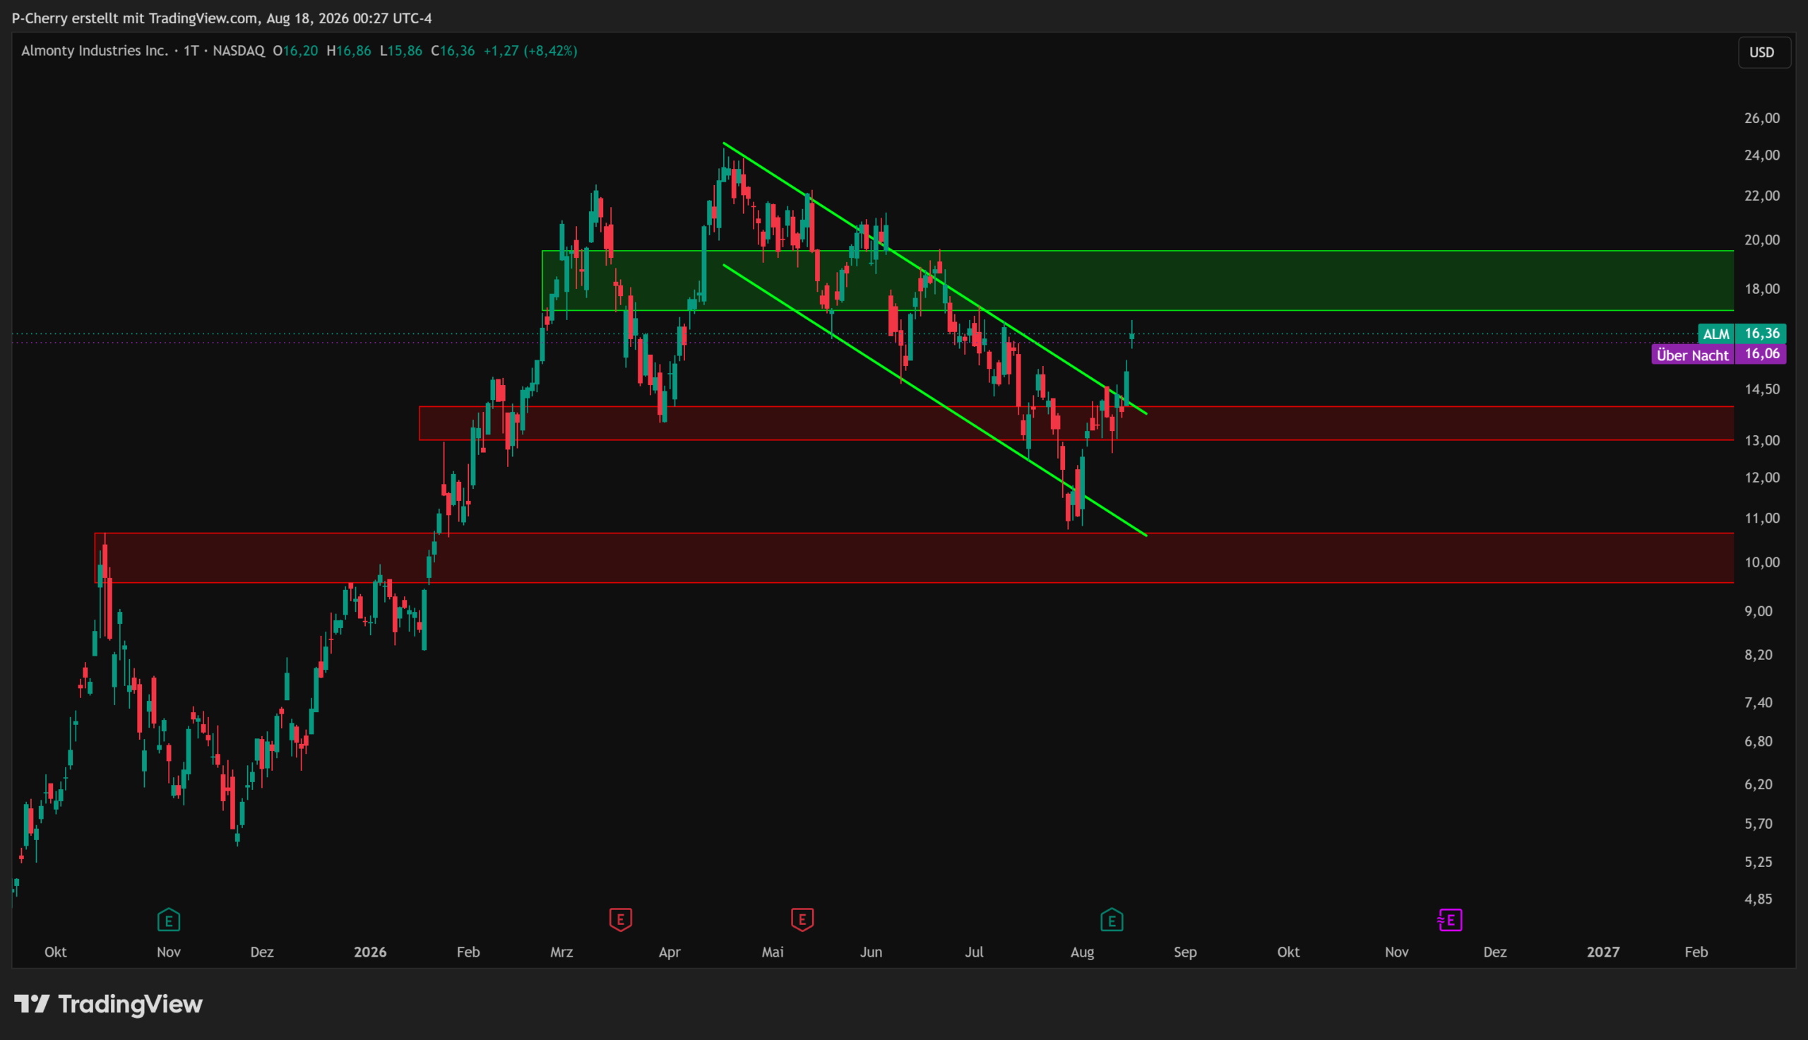The width and height of the screenshot is (1808, 1040).
Task: Select the upper green channel trendline
Action: [x=934, y=277]
